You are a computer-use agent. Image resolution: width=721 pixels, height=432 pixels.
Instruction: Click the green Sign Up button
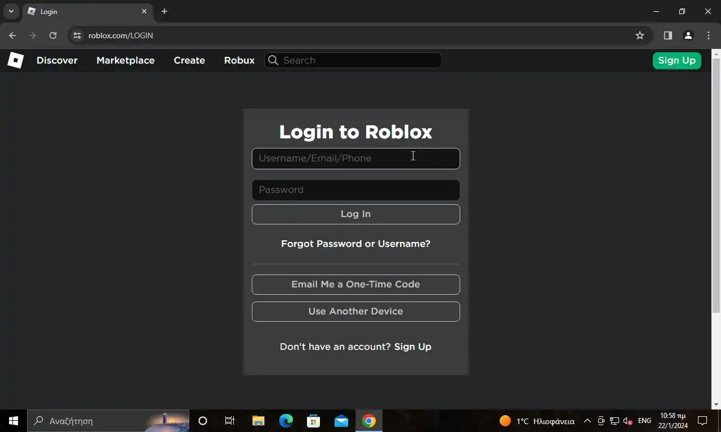(x=677, y=60)
